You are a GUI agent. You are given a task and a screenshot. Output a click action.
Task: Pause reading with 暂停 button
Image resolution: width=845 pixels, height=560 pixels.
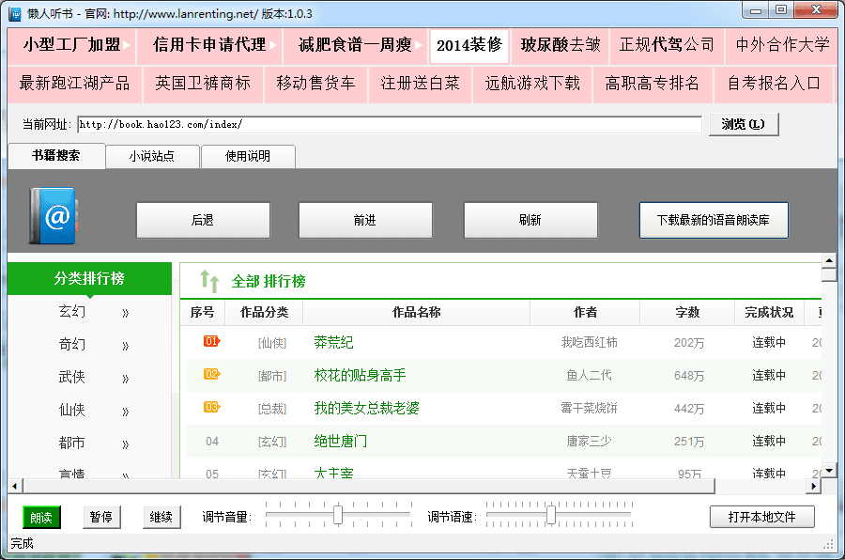coord(100,517)
